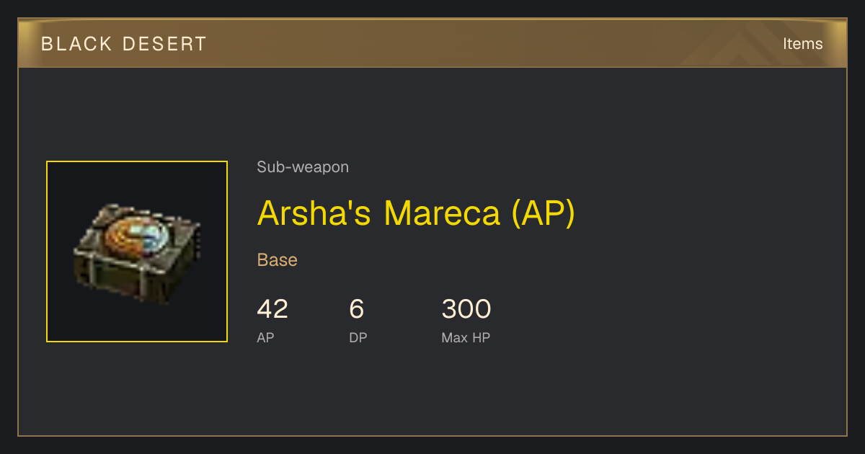
Task: Open the Items link in header
Action: pyautogui.click(x=802, y=43)
